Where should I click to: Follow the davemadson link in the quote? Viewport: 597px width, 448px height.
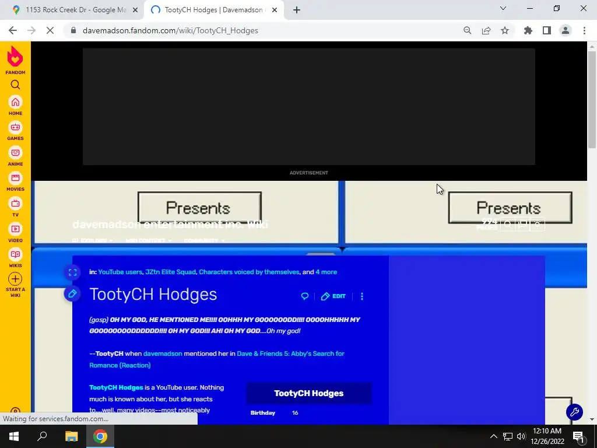pos(163,353)
